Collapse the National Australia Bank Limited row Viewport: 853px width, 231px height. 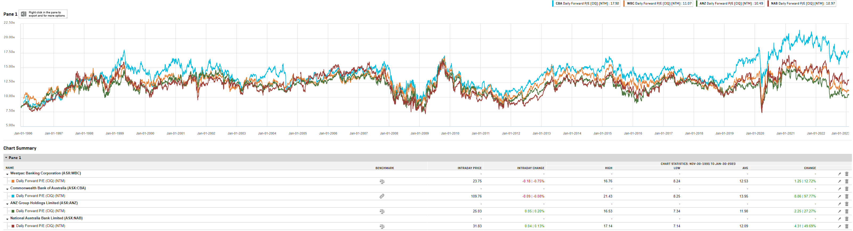(7, 219)
